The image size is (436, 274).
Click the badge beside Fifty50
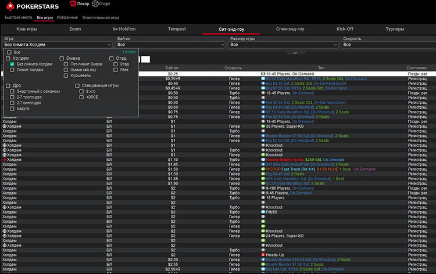263,212
